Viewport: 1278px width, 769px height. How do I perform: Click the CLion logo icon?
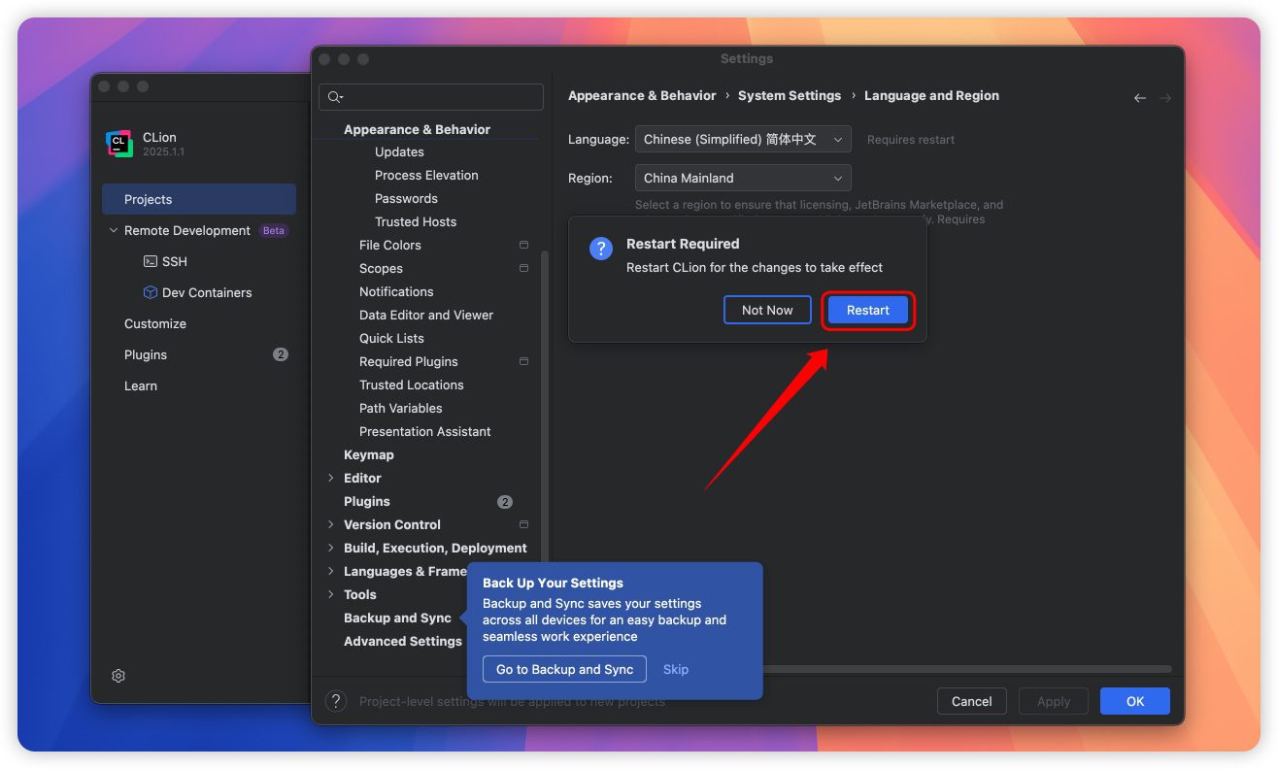pyautogui.click(x=119, y=144)
